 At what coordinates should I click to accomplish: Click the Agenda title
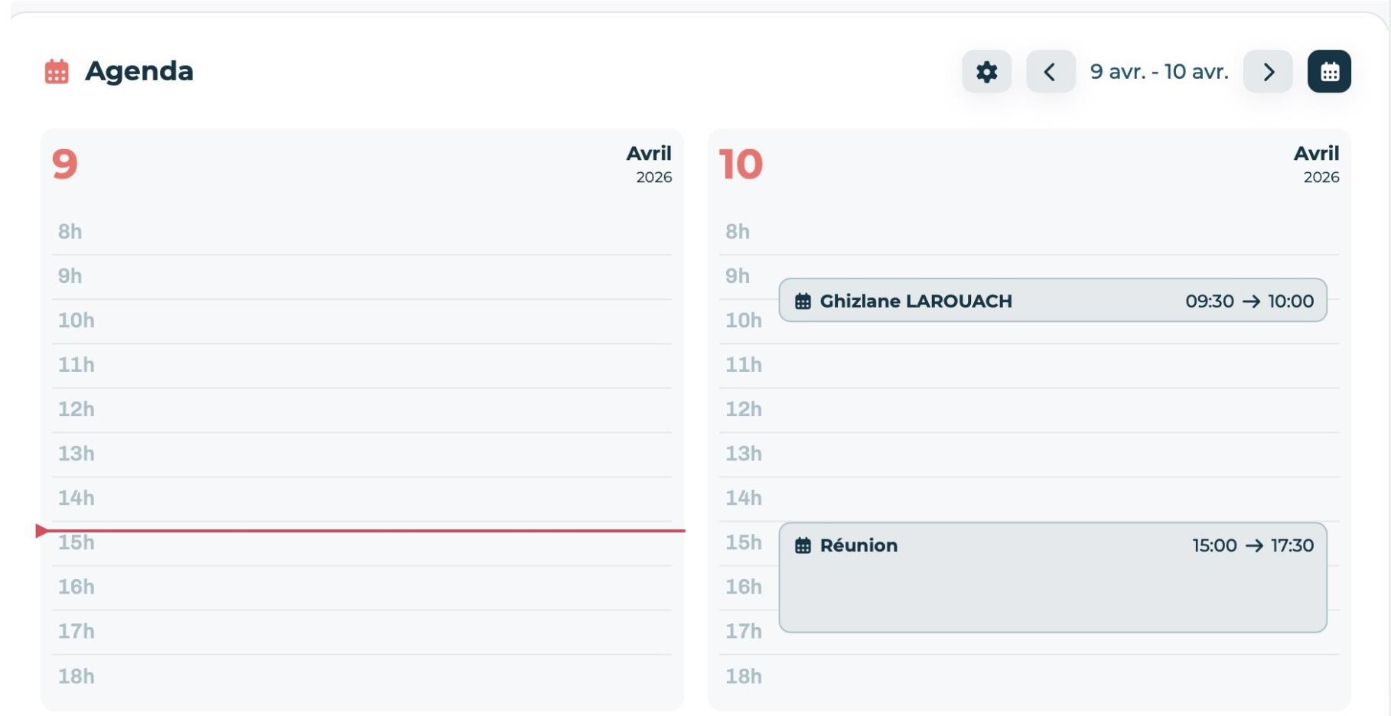tap(139, 71)
